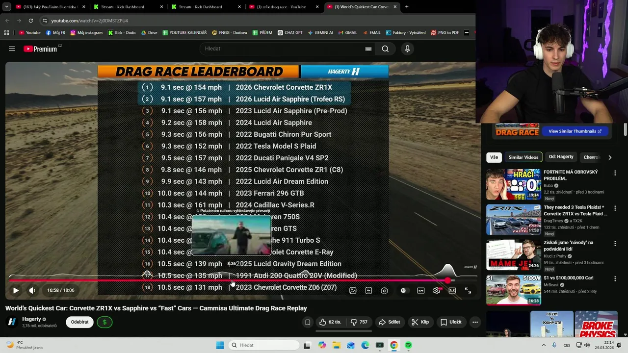This screenshot has height=353, width=628.
Task: Open Fortnite má obrovský problém thumbnail
Action: (514, 184)
